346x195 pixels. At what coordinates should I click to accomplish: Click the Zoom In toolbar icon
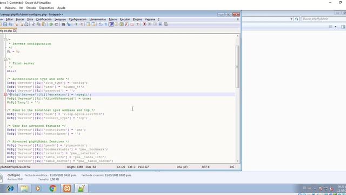76,24
